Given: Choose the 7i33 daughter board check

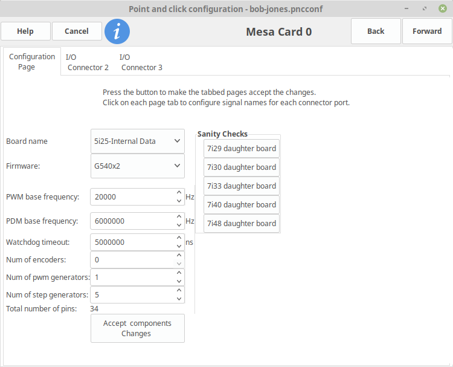Looking at the screenshot, I should click(x=242, y=186).
